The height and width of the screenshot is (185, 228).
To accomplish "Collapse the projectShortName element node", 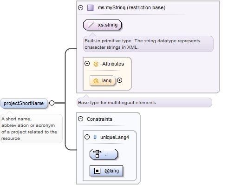I will (x=52, y=103).
